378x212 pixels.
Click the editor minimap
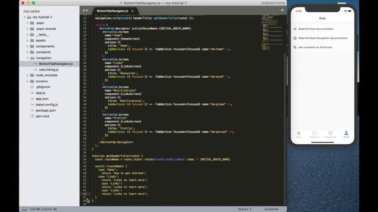pyautogui.click(x=272, y=32)
